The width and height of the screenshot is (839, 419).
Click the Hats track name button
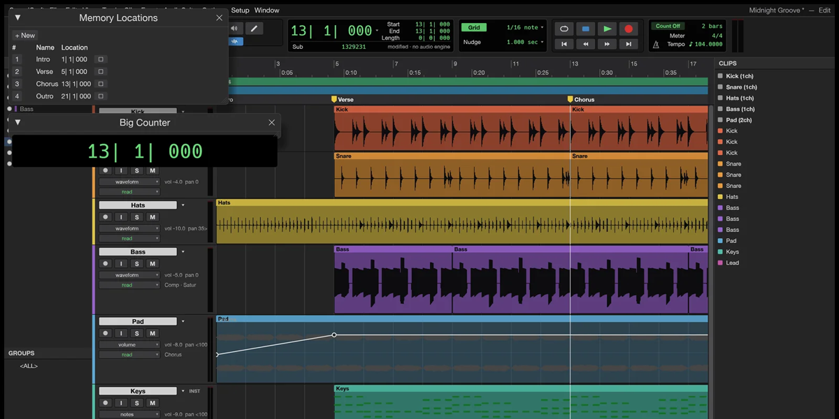tap(138, 205)
